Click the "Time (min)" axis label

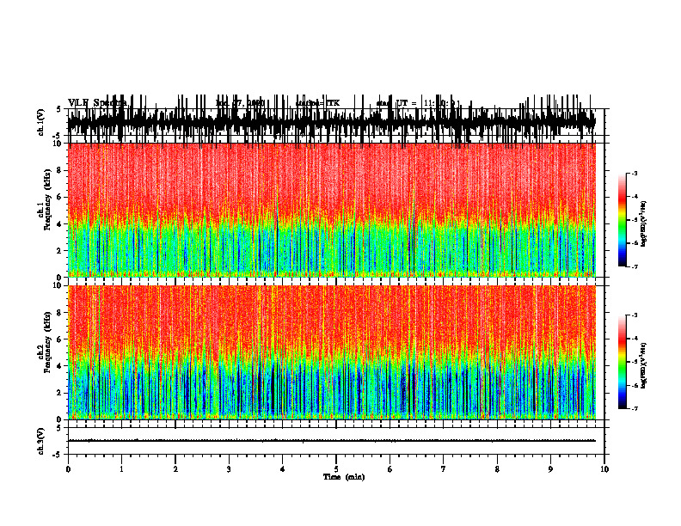point(344,477)
